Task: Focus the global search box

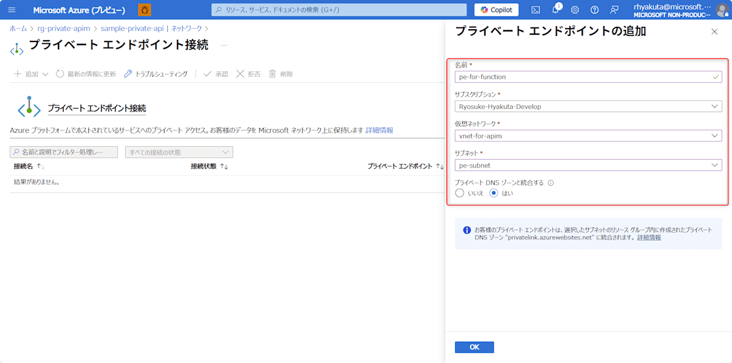Action: (x=340, y=10)
